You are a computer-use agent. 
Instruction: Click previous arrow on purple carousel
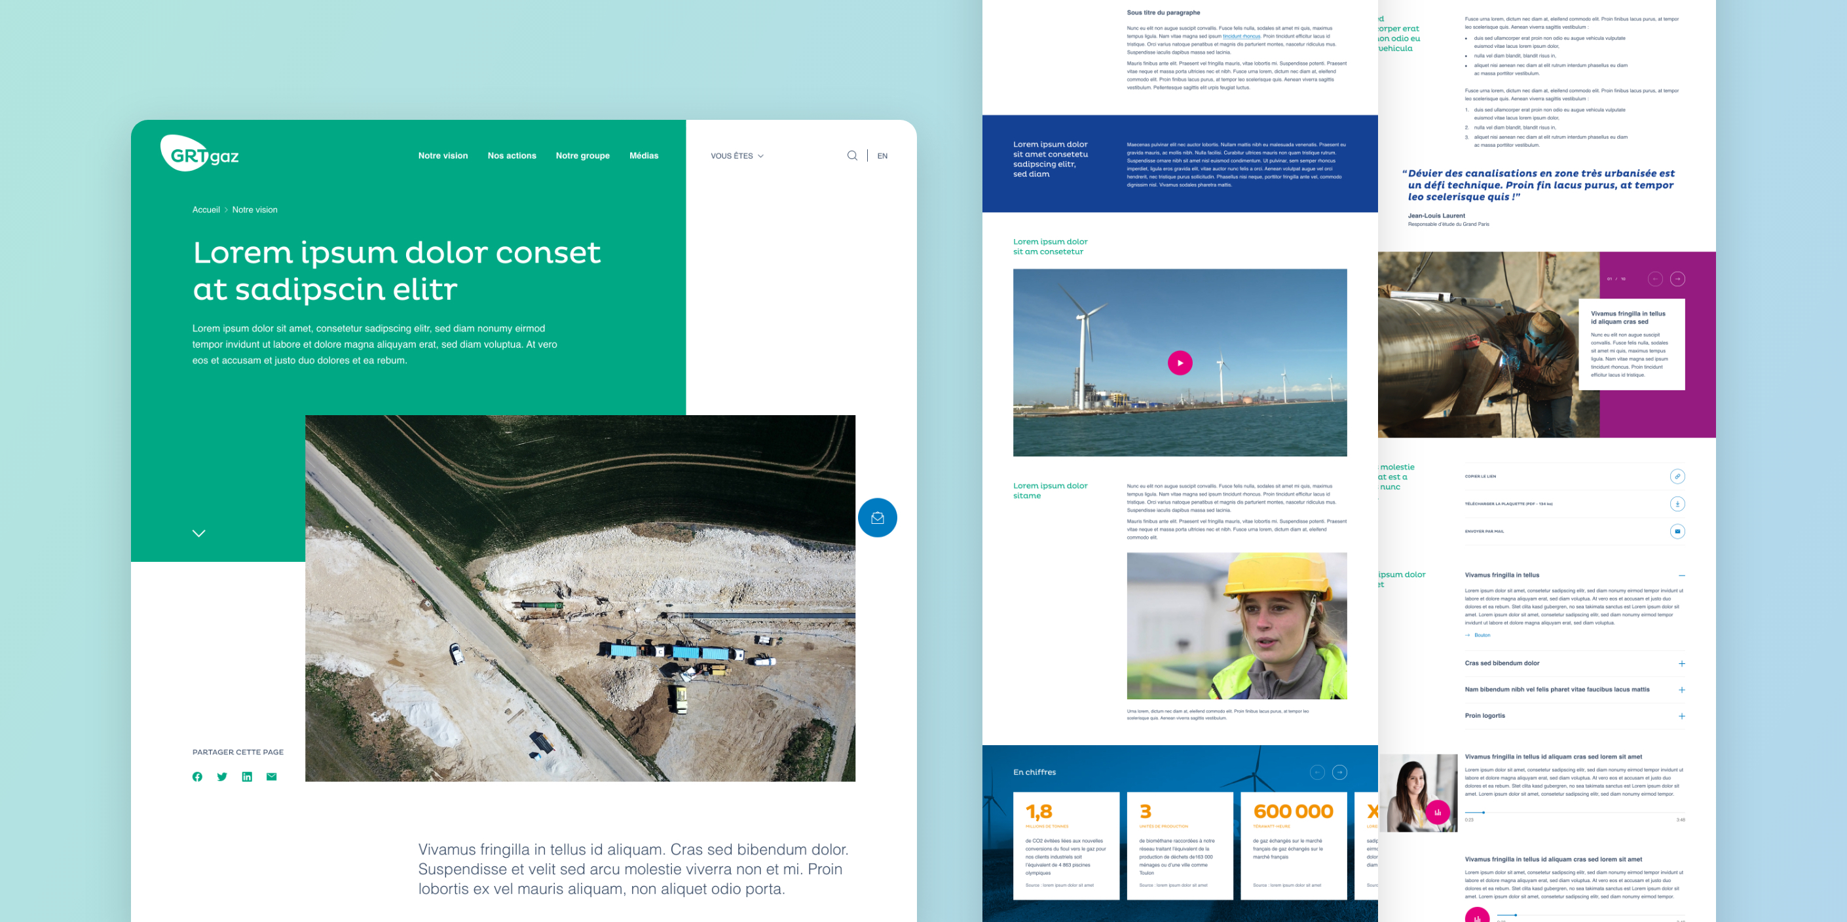tap(1655, 279)
